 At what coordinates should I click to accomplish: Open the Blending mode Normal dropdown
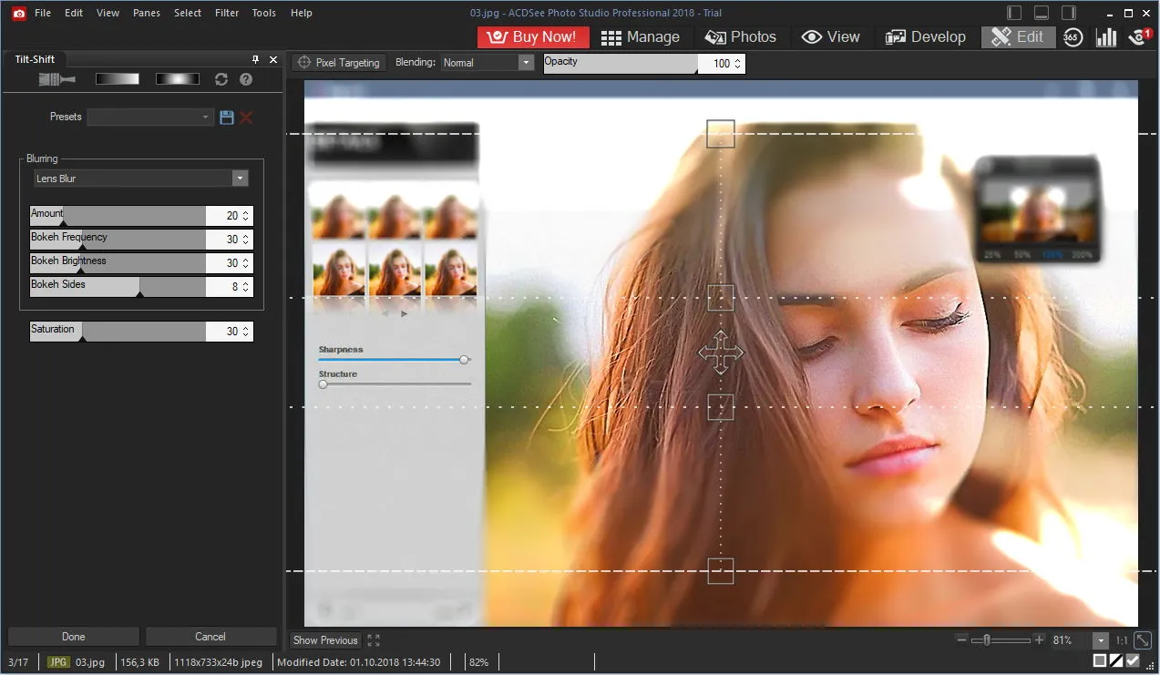click(x=488, y=63)
